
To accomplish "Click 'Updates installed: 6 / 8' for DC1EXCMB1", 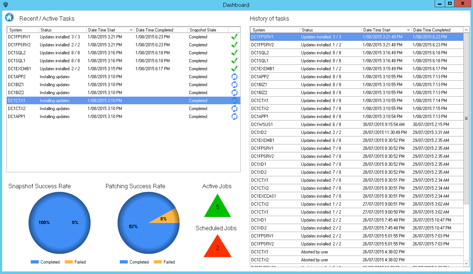I will point(321,140).
